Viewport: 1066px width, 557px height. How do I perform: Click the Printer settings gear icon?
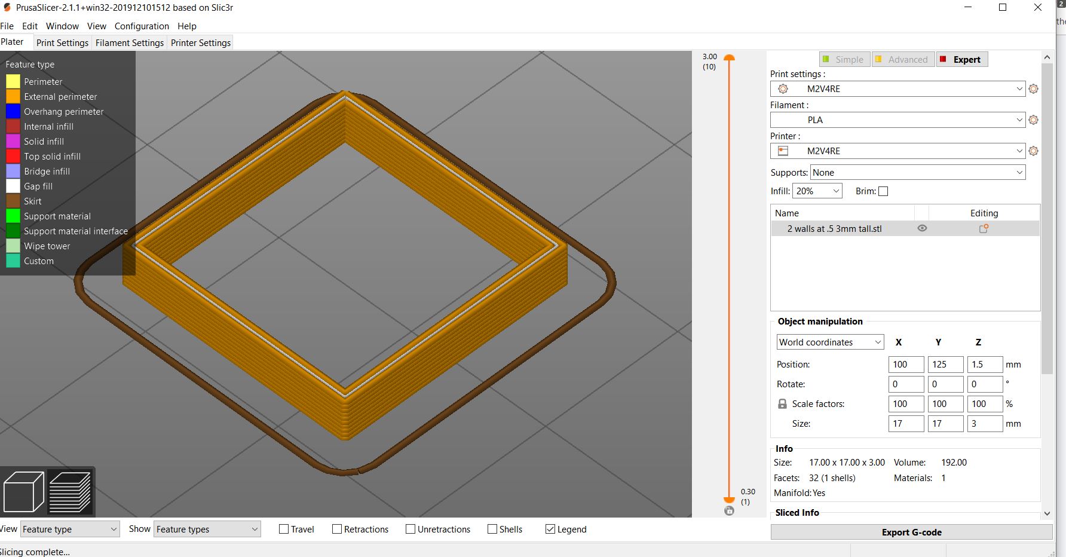[x=1033, y=151]
